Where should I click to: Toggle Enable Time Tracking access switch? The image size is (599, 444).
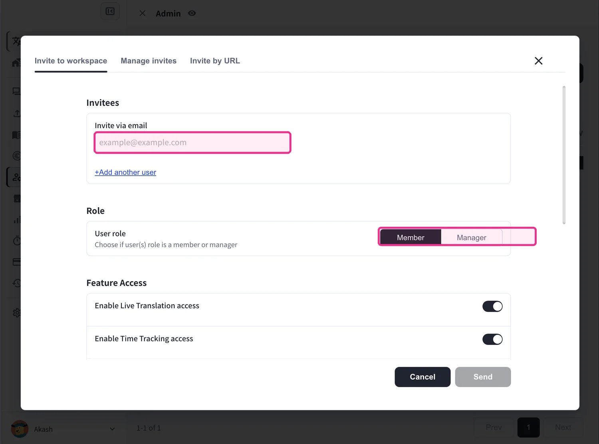click(492, 339)
